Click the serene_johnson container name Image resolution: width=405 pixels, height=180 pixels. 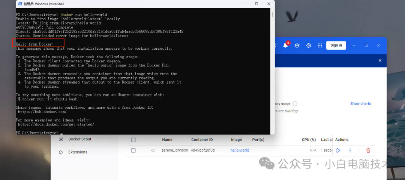(x=175, y=150)
